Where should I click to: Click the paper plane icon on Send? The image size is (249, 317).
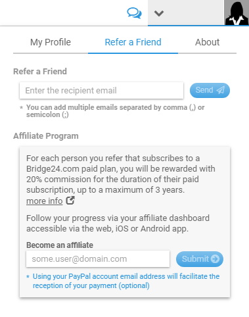coord(220,90)
